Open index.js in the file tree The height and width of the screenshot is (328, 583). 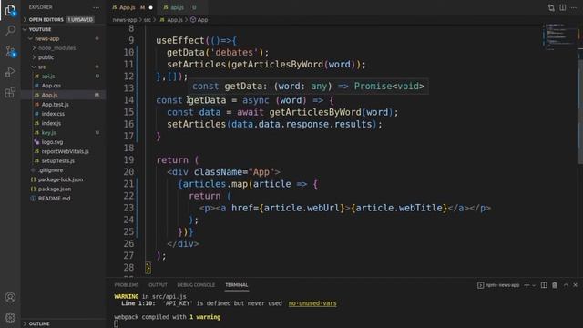pos(63,123)
